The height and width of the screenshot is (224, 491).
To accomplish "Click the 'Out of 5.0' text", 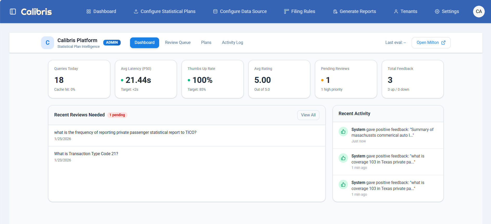I will point(262,89).
